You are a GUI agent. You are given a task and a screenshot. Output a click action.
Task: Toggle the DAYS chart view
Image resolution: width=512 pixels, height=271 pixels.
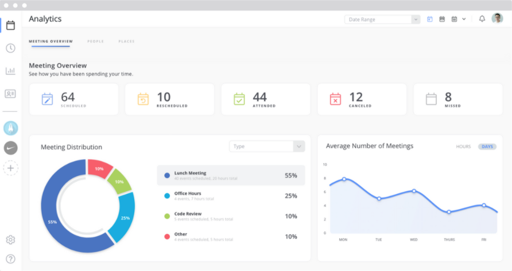coord(487,147)
